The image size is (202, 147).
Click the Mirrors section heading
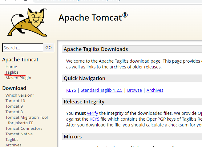click(x=73, y=137)
